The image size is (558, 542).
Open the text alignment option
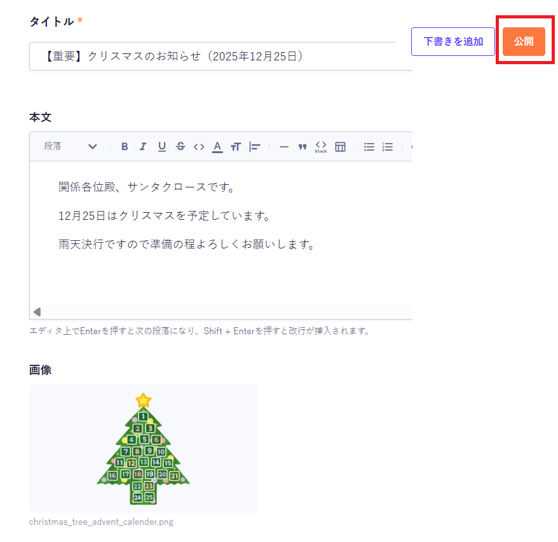click(255, 147)
